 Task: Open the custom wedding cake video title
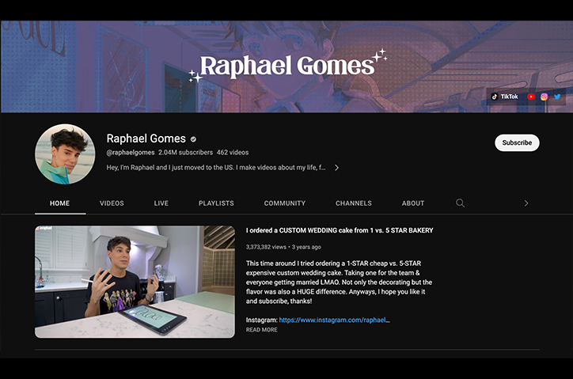pyautogui.click(x=340, y=230)
